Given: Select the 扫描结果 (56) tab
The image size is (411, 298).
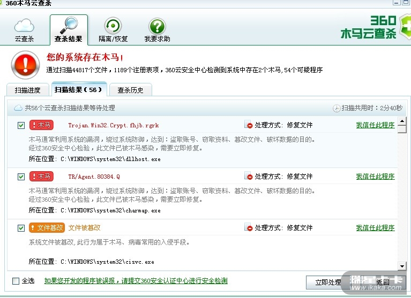Looking at the screenshot, I should click(79, 89).
